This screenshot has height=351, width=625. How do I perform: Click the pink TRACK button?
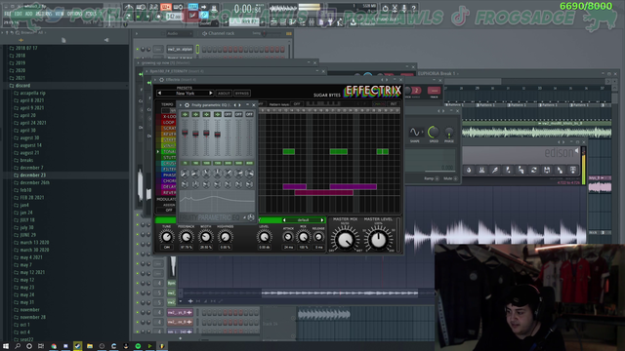pyautogui.click(x=434, y=92)
